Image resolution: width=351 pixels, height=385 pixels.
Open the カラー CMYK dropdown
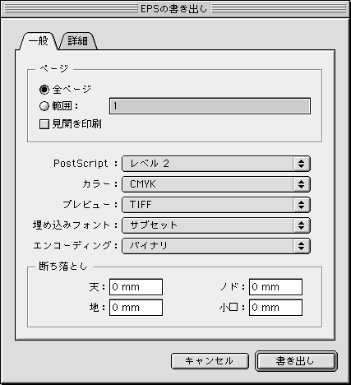click(216, 184)
